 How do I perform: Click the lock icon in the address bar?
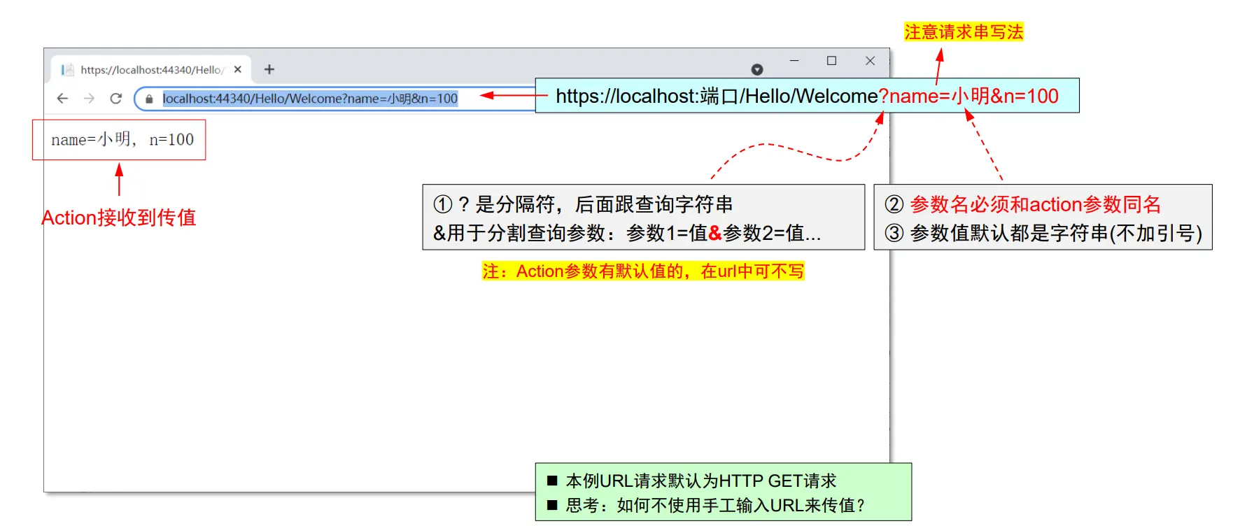pyautogui.click(x=149, y=99)
